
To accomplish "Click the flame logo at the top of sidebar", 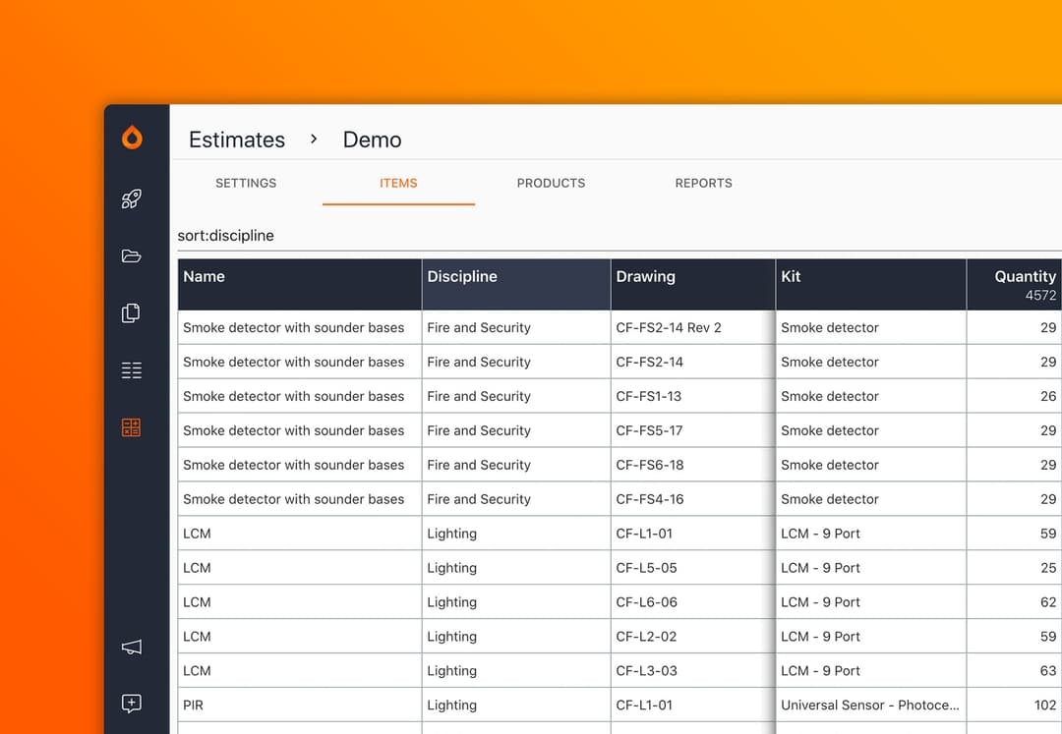I will pyautogui.click(x=131, y=139).
